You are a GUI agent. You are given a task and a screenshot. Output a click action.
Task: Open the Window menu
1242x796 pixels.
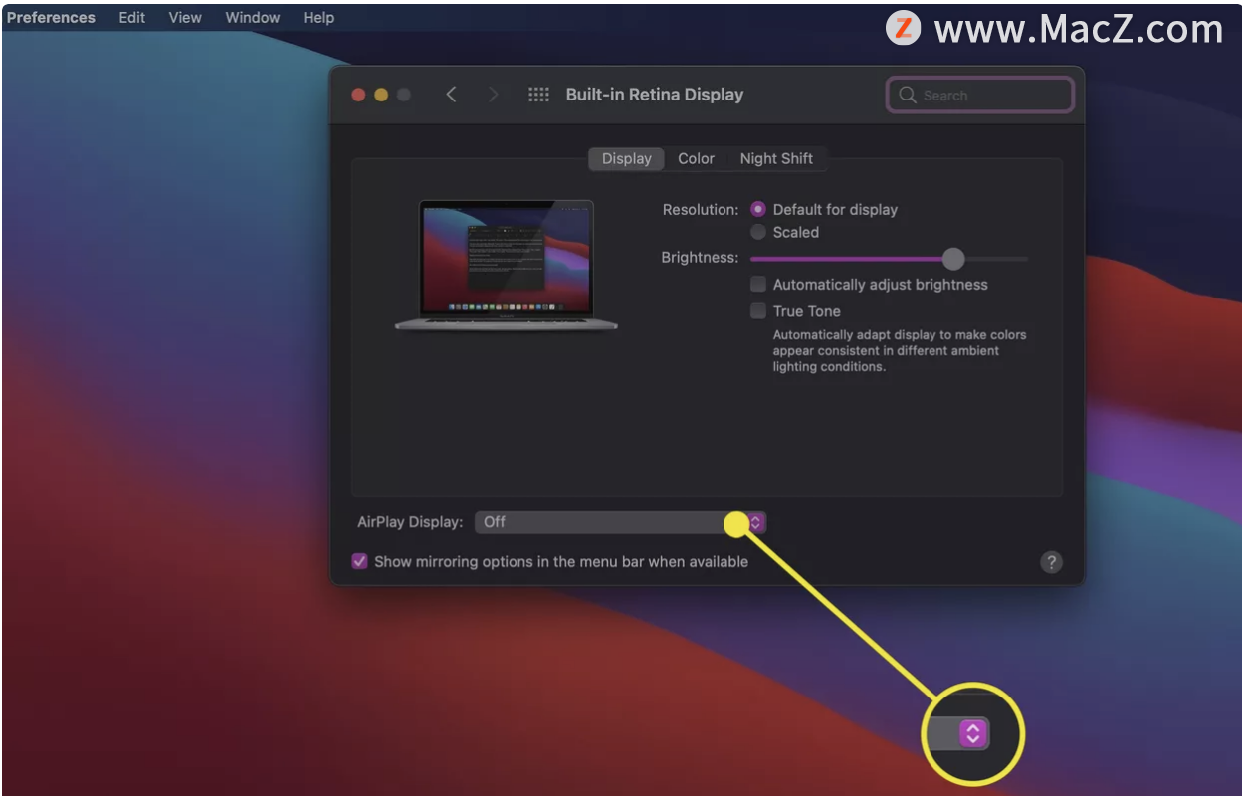tap(252, 17)
